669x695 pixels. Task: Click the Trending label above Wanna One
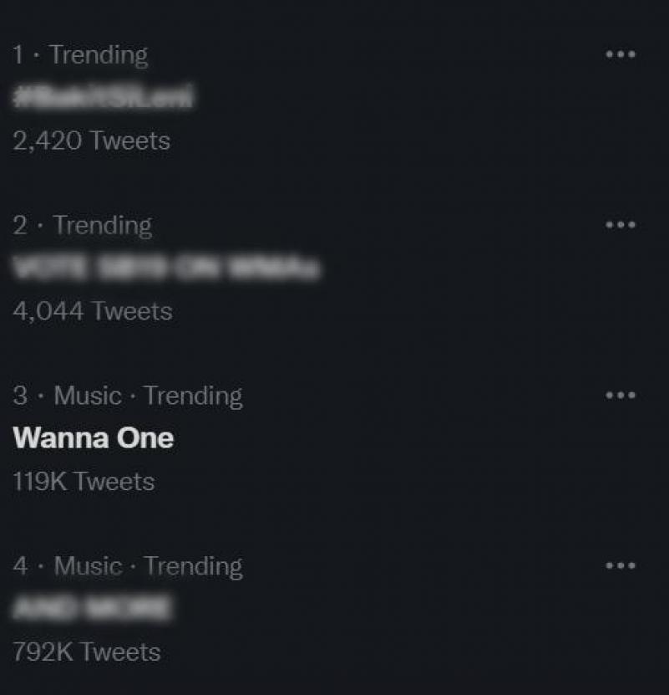(193, 396)
